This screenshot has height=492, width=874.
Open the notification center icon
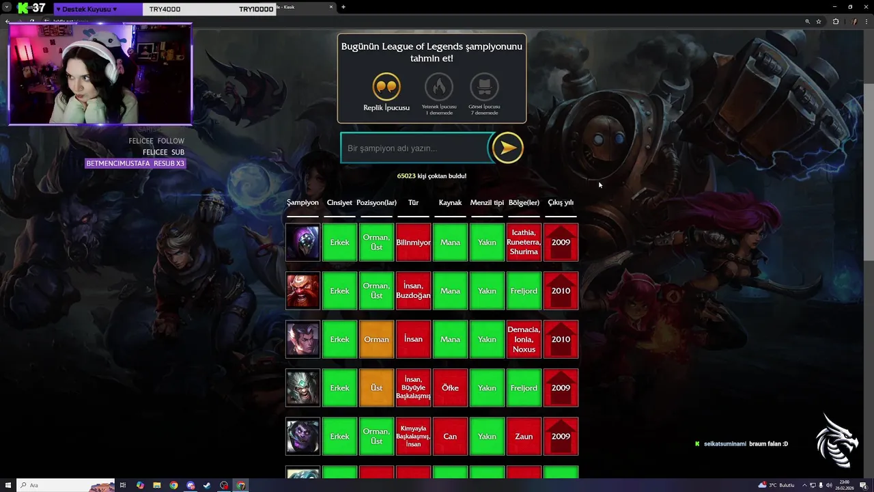[862, 485]
